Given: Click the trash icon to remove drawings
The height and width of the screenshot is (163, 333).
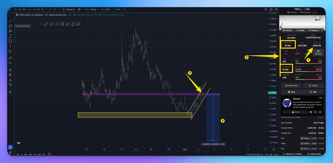Looking at the screenshot, I should click(x=10, y=92).
